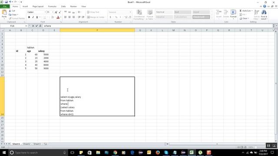The image size is (278, 156).
Task: Switch to the Page Layout tab
Action: click(38, 6)
